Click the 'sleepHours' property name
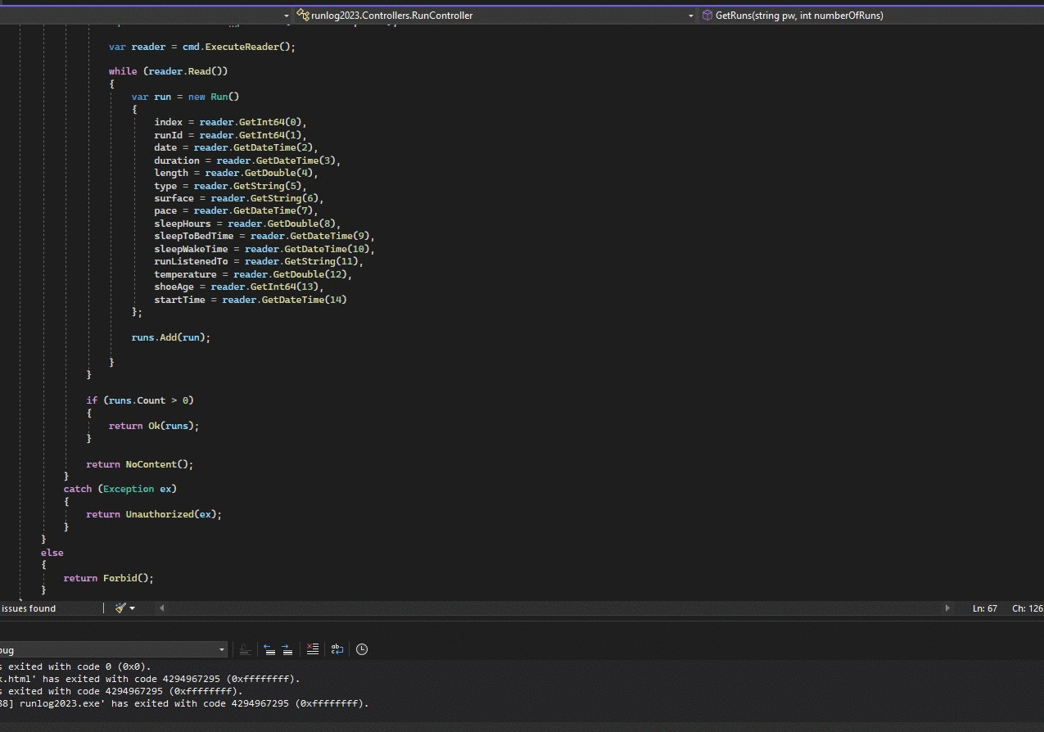The width and height of the screenshot is (1044, 732). coord(183,224)
